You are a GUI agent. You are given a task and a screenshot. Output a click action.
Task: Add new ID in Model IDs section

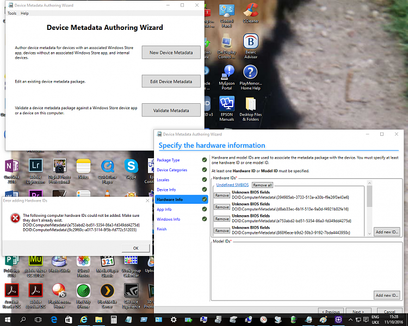pyautogui.click(x=387, y=295)
